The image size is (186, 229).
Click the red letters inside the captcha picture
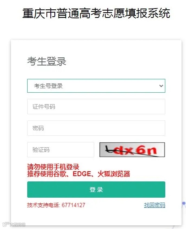point(135,150)
